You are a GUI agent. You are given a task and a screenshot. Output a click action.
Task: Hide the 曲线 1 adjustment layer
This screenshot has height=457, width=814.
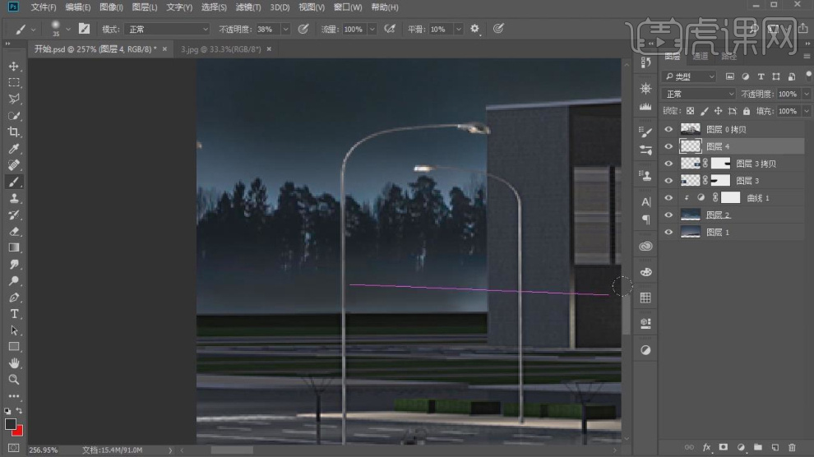[x=668, y=198]
